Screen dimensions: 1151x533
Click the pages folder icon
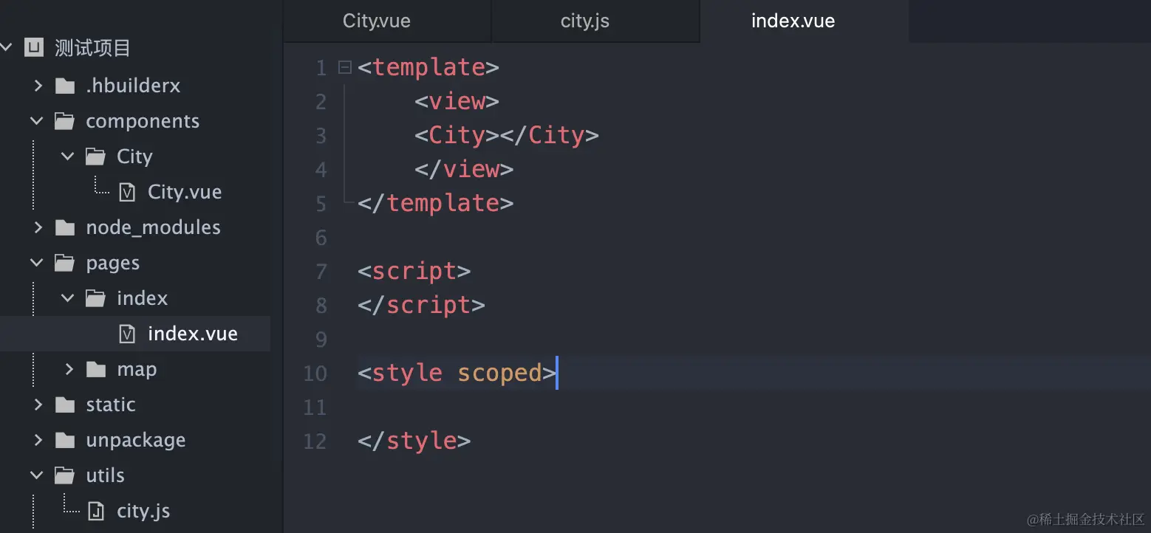tap(66, 262)
